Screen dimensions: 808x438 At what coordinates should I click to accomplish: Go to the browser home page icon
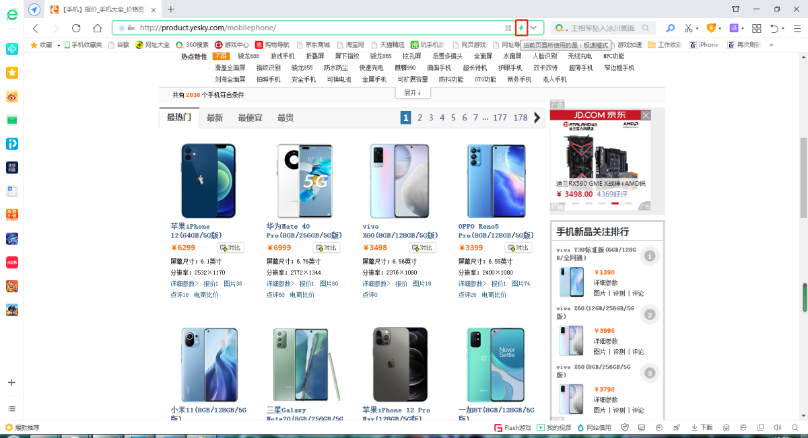(x=97, y=28)
